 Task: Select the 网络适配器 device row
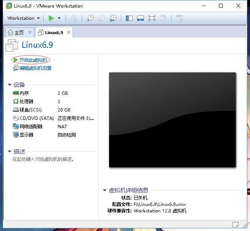53,126
